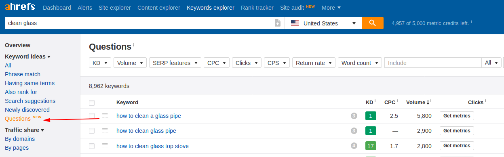Image resolution: width=504 pixels, height=157 pixels.
Task: Open Also rank for keyword ideas
Action: pyautogui.click(x=21, y=92)
